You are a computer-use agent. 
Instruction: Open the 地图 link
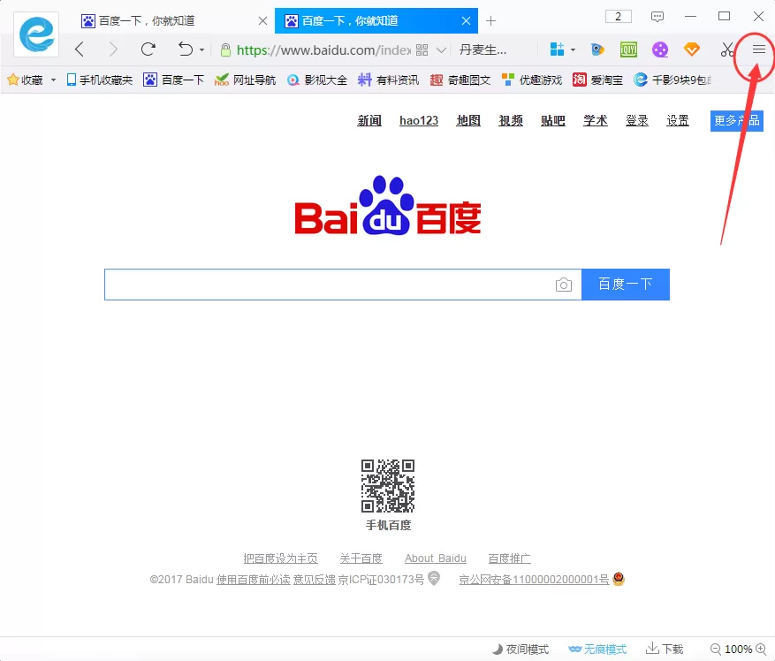point(468,121)
